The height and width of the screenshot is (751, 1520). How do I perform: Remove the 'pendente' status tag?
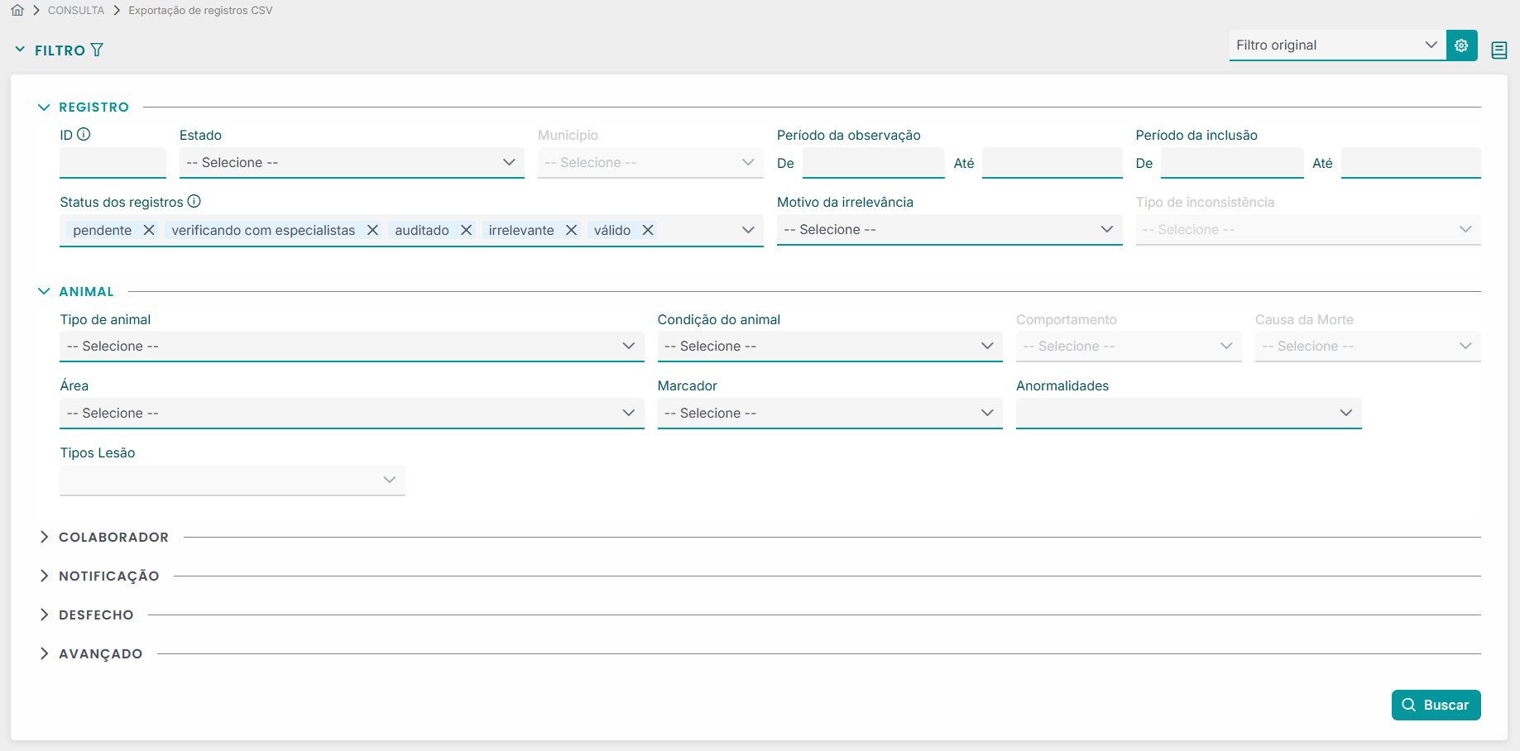[x=149, y=230]
